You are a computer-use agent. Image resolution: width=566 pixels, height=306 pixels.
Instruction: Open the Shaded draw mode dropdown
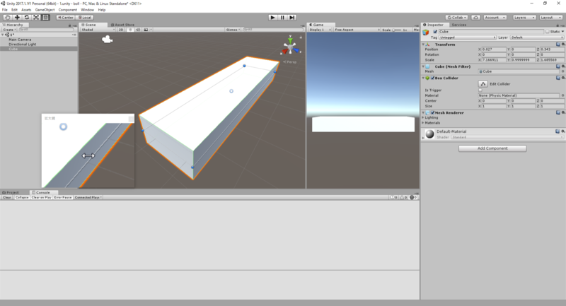[x=98, y=30]
